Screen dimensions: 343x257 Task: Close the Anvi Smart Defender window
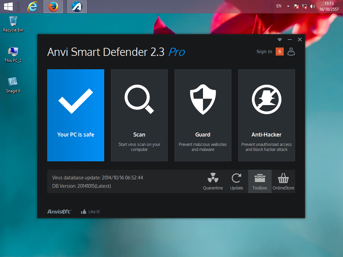click(x=300, y=39)
